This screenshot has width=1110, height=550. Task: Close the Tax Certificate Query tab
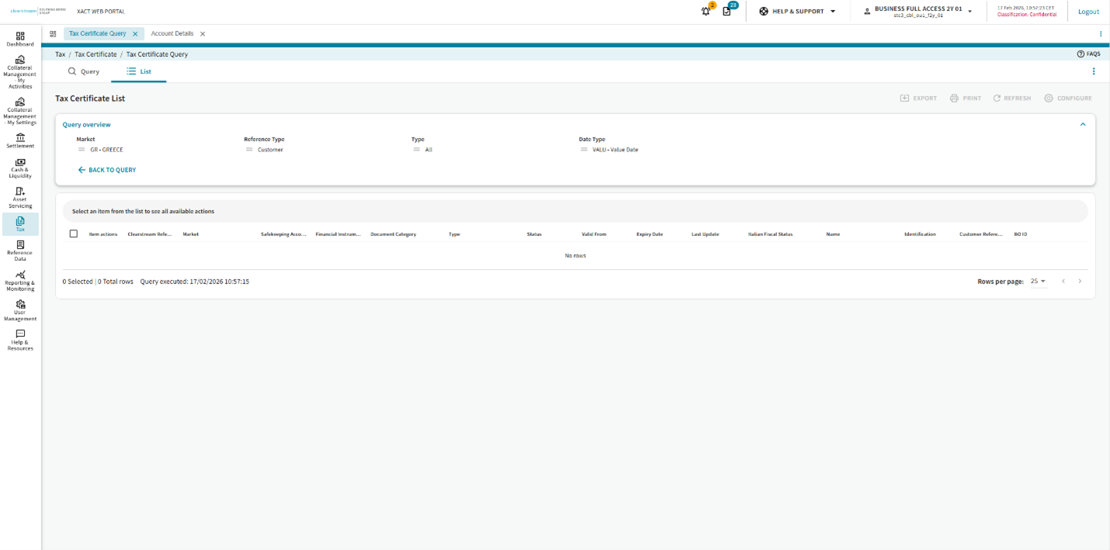(135, 34)
